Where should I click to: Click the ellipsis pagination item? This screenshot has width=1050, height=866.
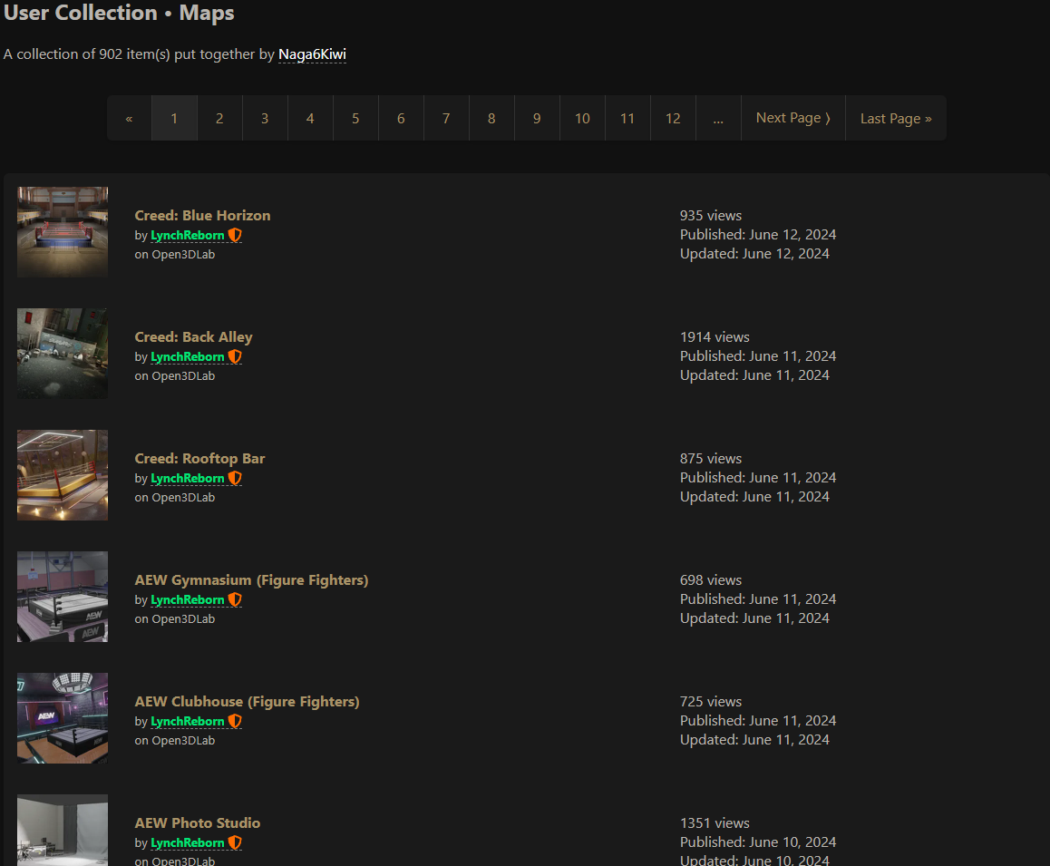[x=718, y=119]
